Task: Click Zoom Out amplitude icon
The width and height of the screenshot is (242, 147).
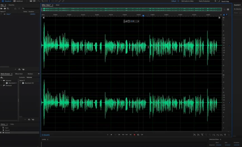Action: [x=198, y=135]
